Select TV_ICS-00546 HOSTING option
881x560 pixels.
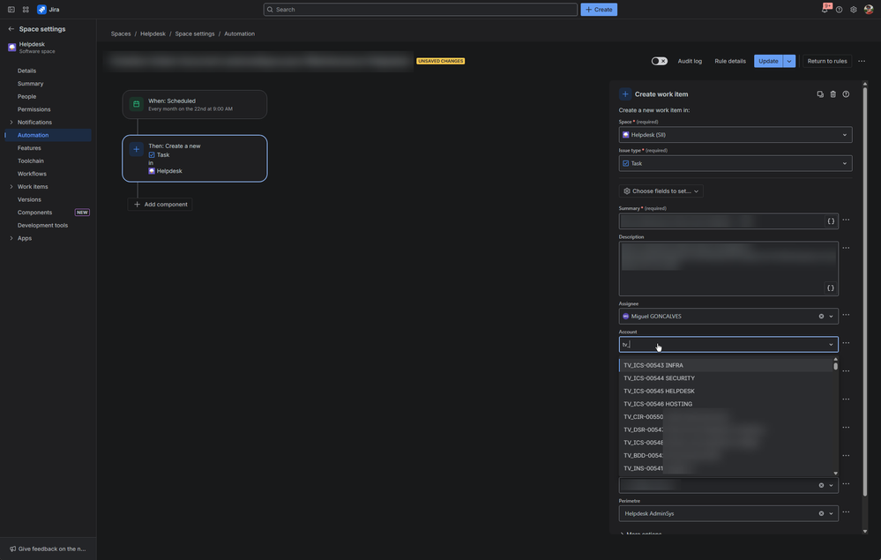726,404
